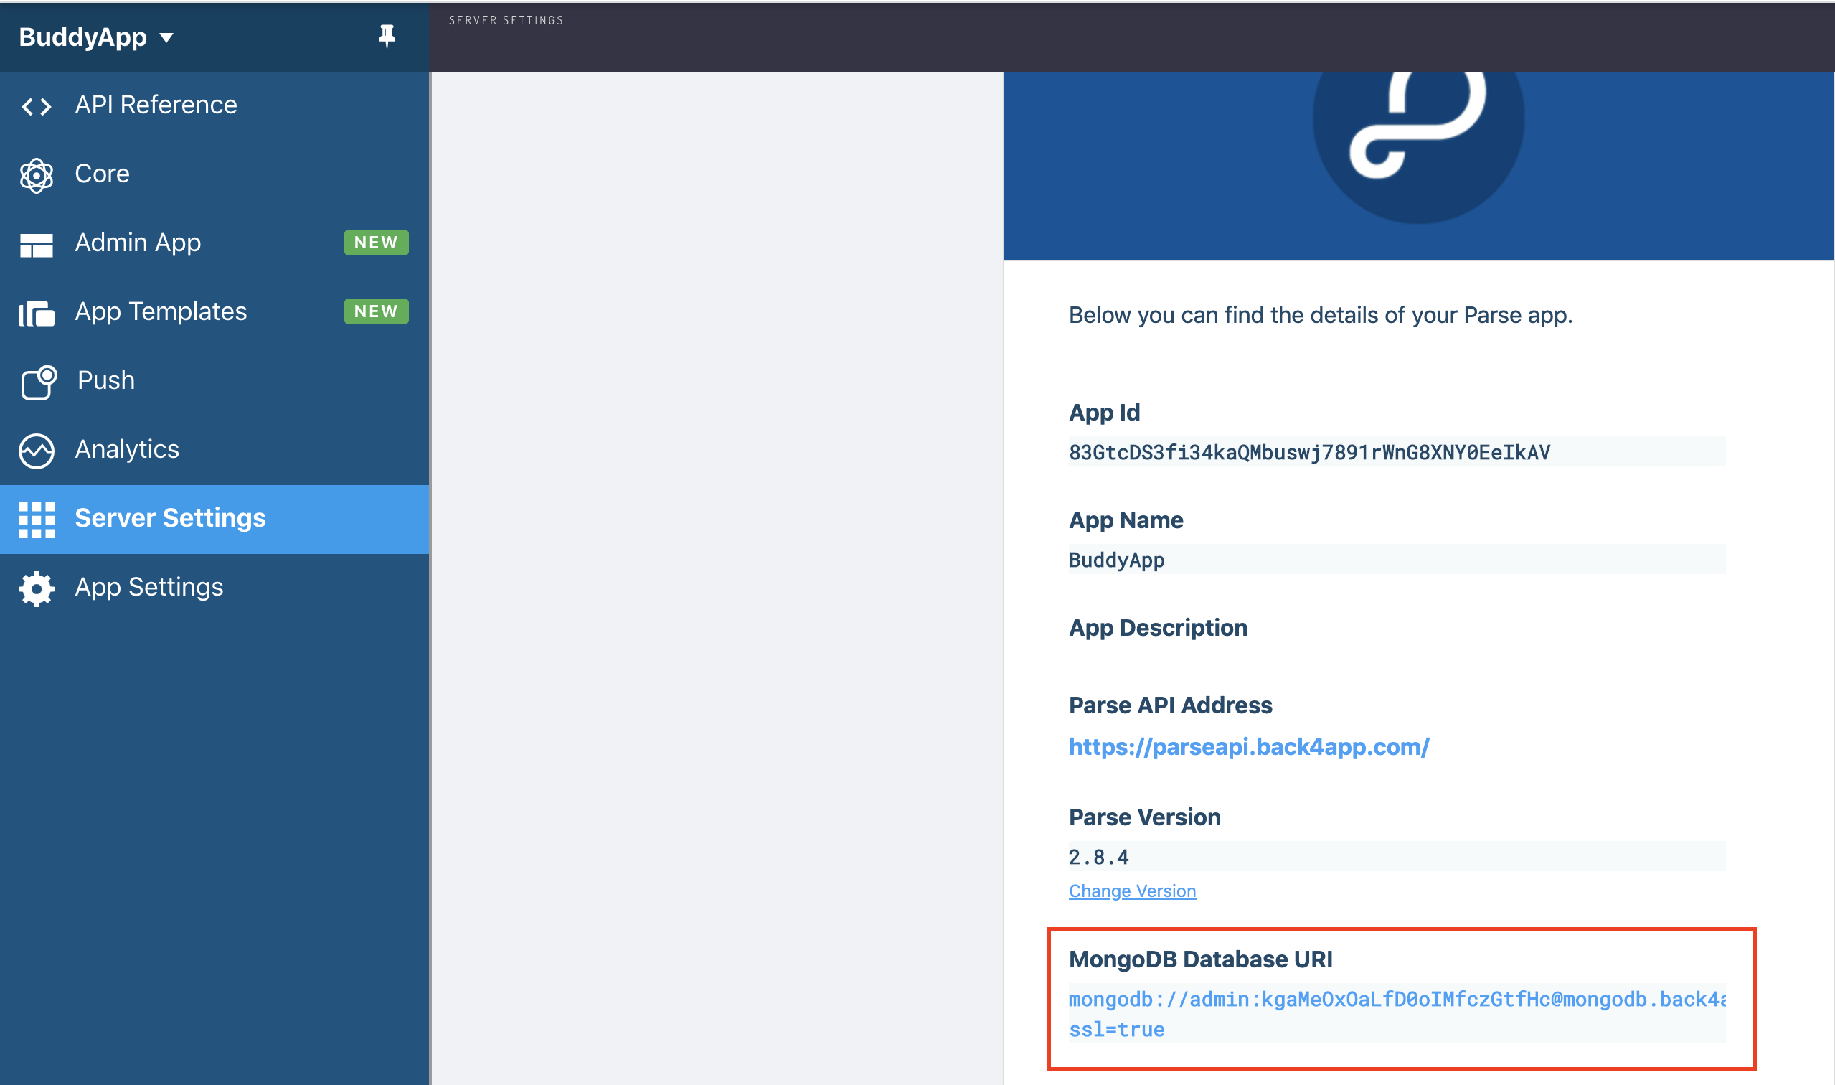Click the Admin App layout icon

[x=37, y=245]
